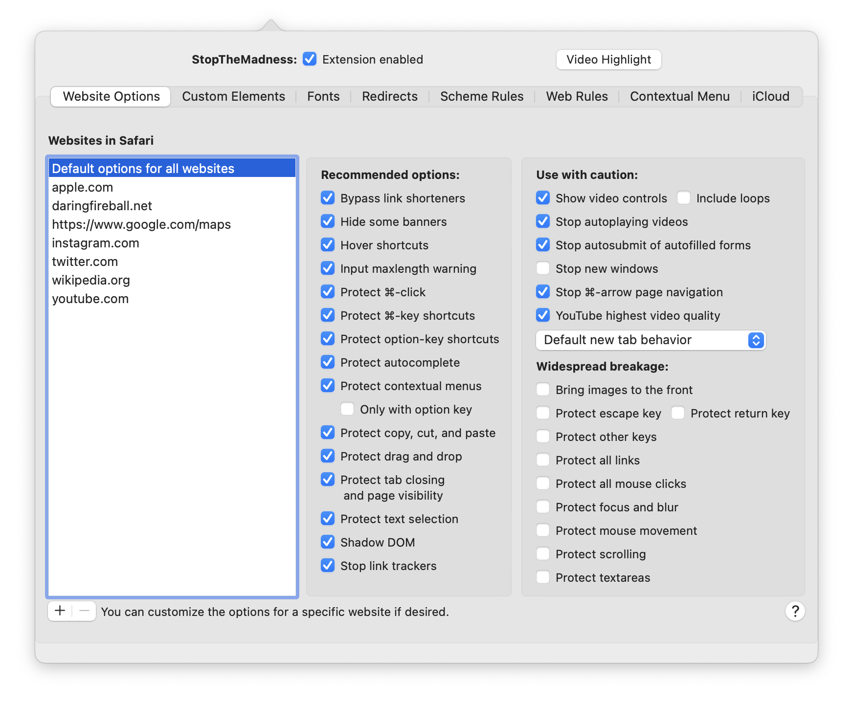Open the Redirects tab
This screenshot has width=853, height=702.
(389, 97)
